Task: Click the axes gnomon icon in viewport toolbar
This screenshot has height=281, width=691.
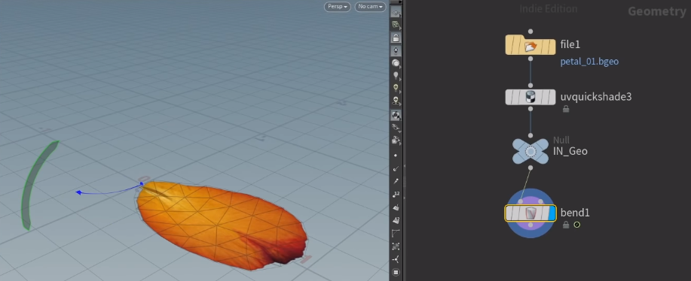Action: (x=396, y=259)
